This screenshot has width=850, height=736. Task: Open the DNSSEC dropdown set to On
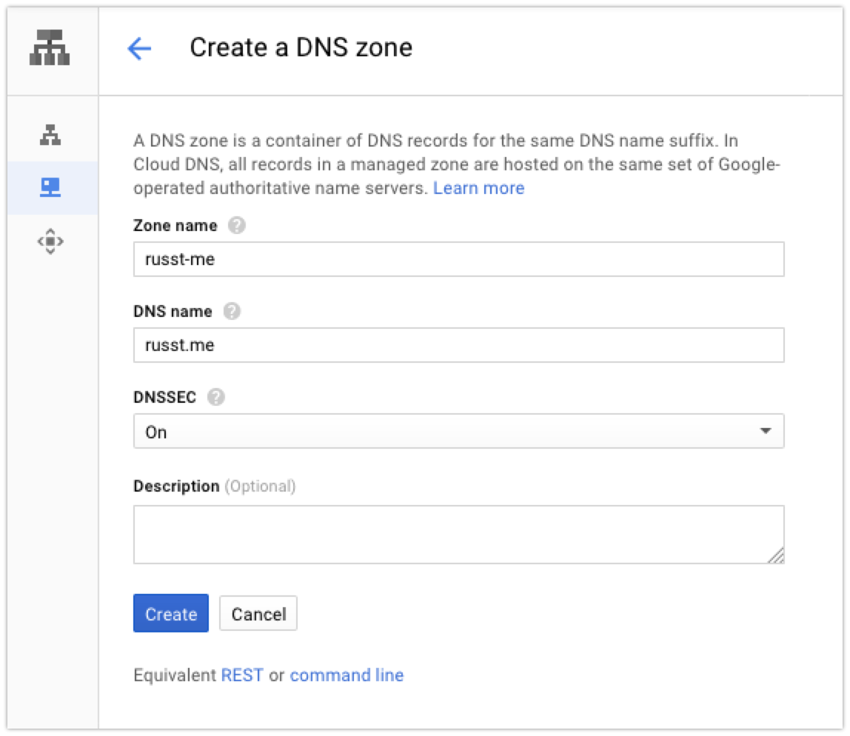[458, 432]
